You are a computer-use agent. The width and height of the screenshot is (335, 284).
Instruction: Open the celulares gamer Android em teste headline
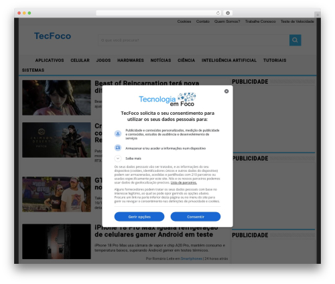click(x=153, y=234)
